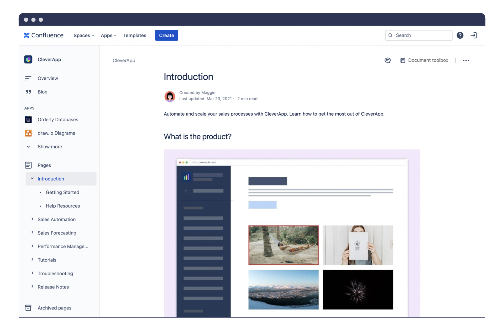This screenshot has height=330, width=504.
Task: Open the Apps dropdown menu
Action: (108, 35)
